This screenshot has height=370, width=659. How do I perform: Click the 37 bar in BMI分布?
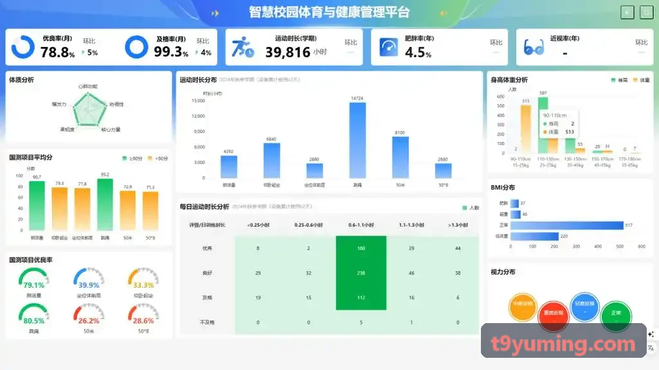(x=514, y=203)
